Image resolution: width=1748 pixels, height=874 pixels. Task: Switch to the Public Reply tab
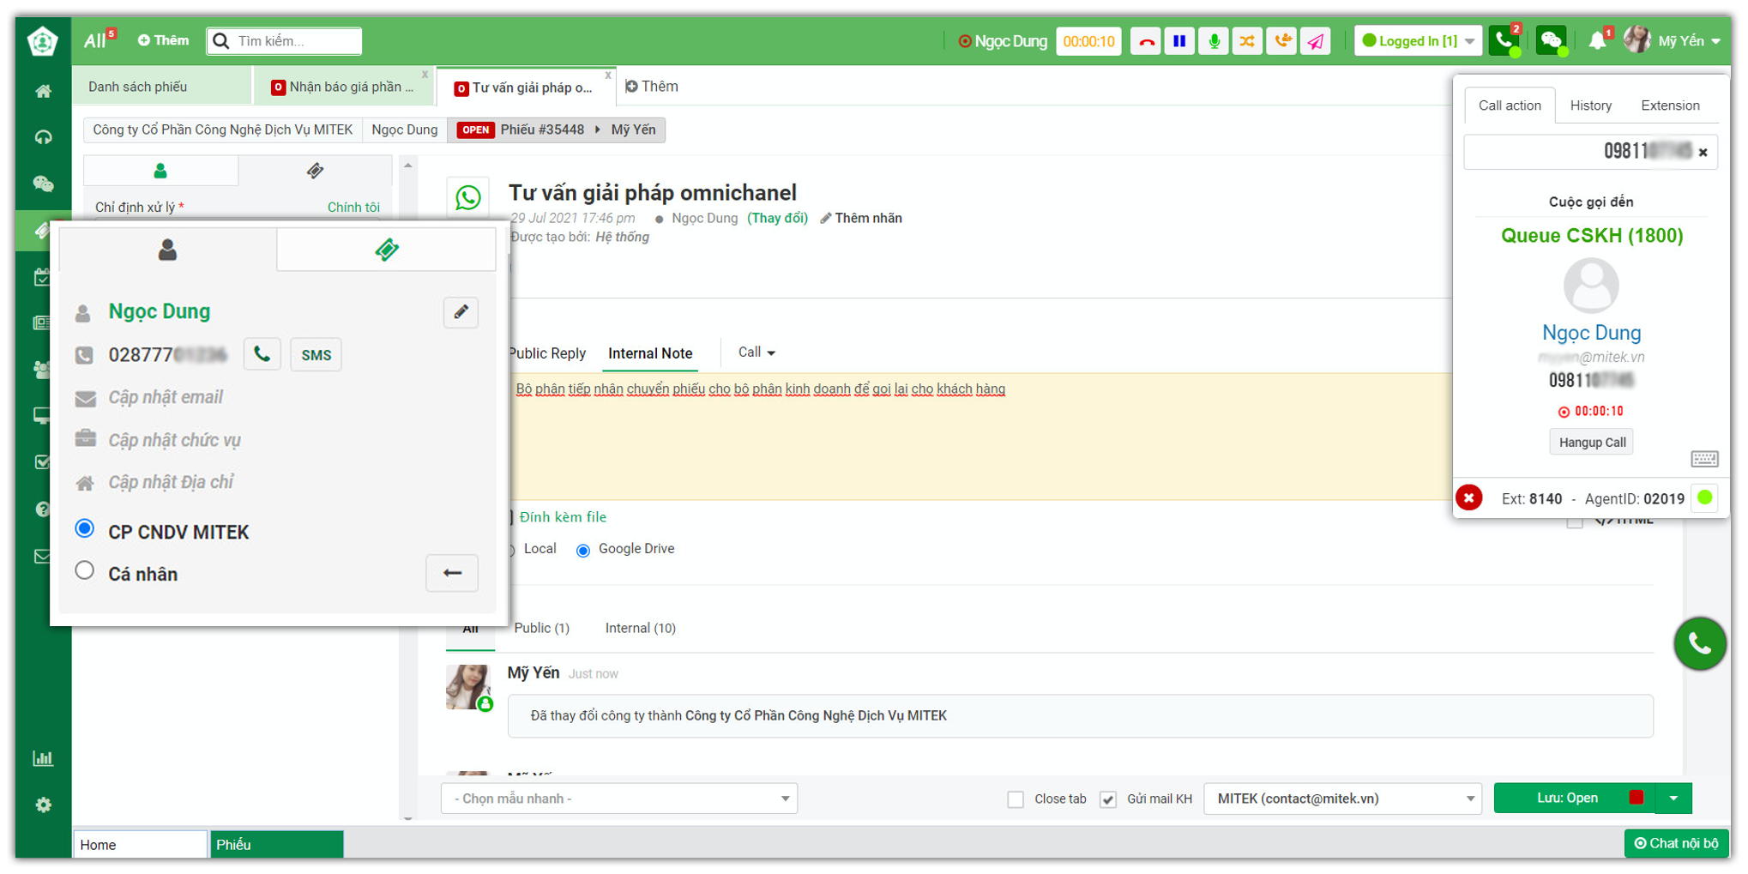(547, 353)
